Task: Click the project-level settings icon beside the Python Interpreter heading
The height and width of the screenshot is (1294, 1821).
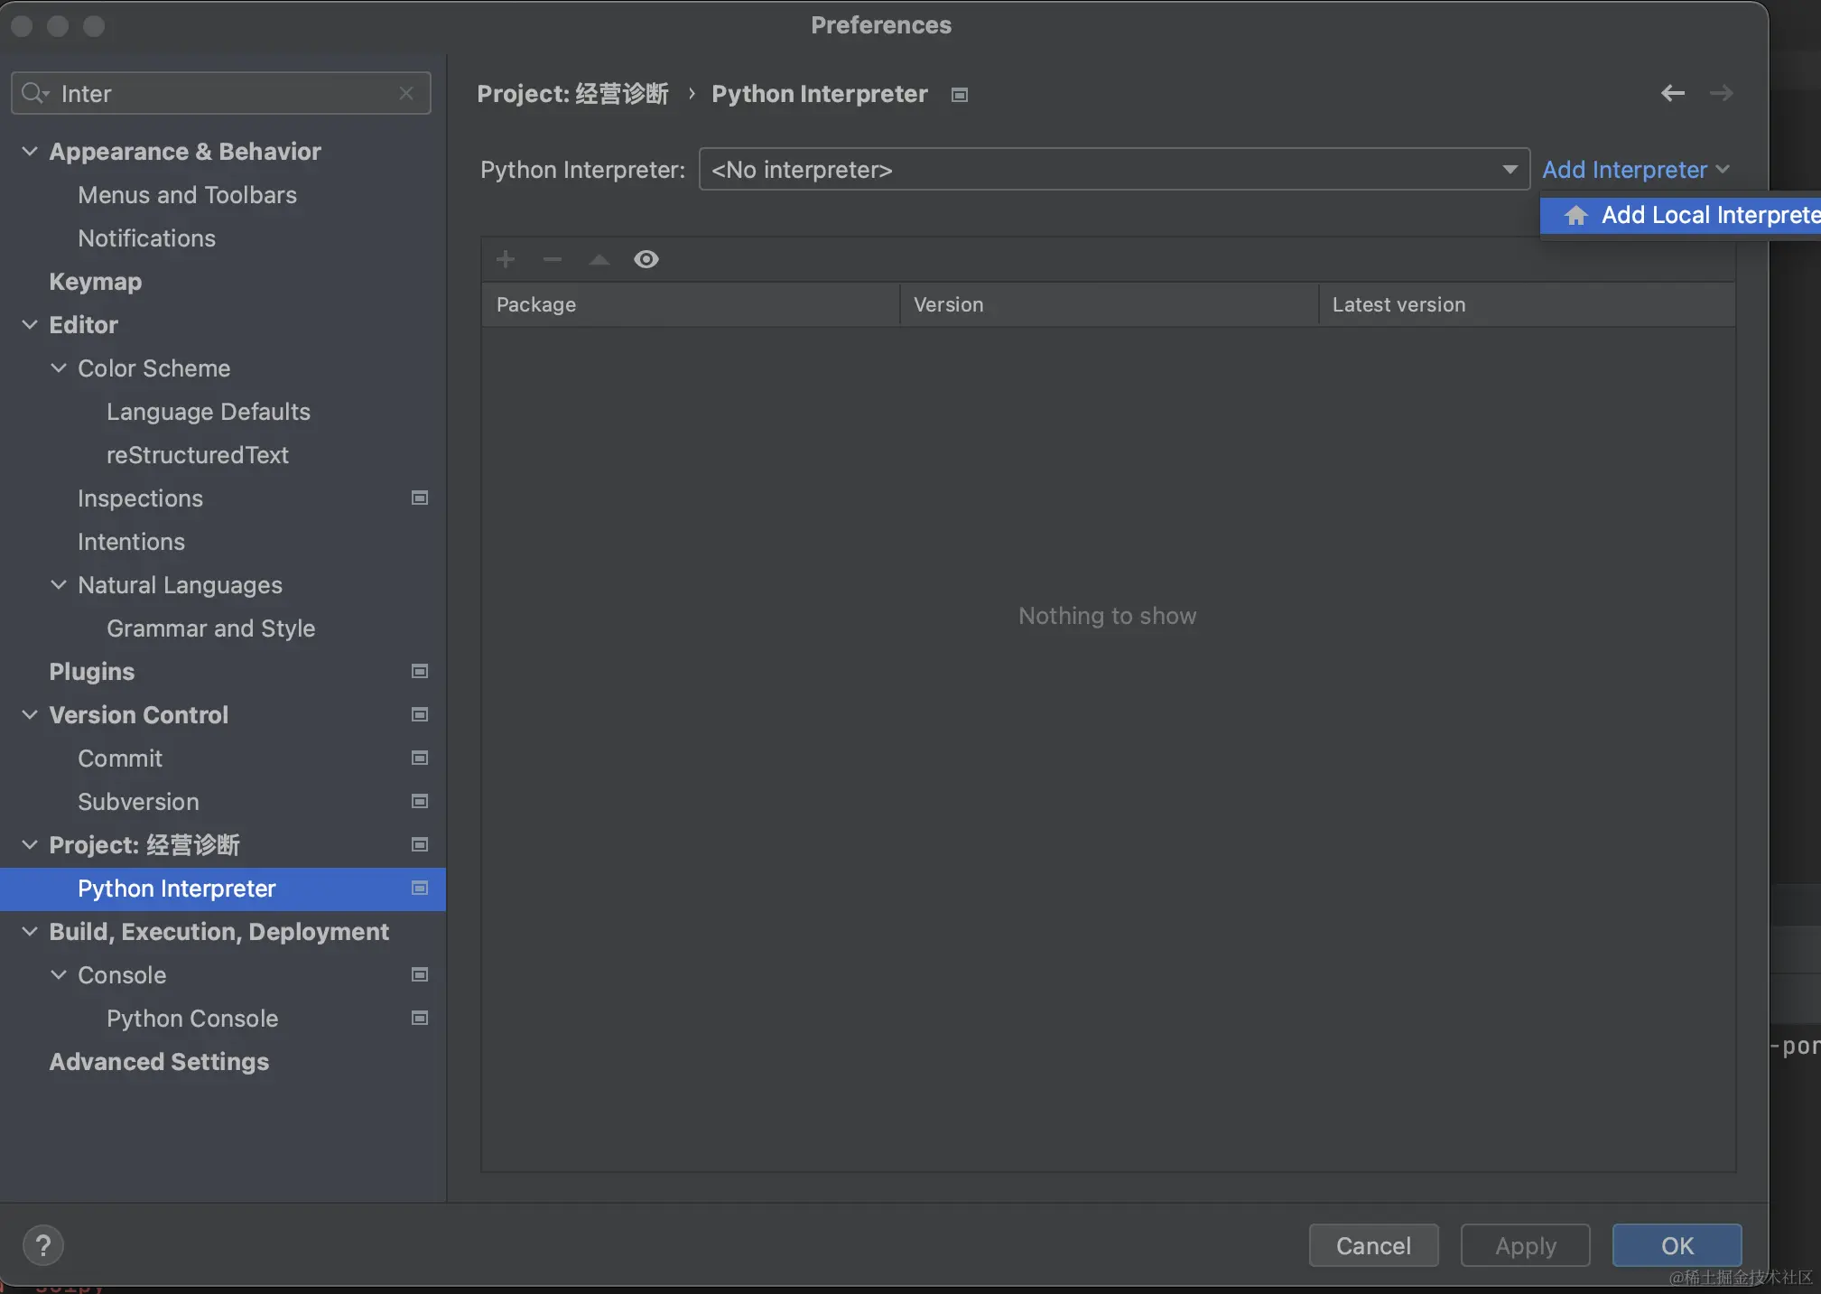Action: (x=960, y=95)
